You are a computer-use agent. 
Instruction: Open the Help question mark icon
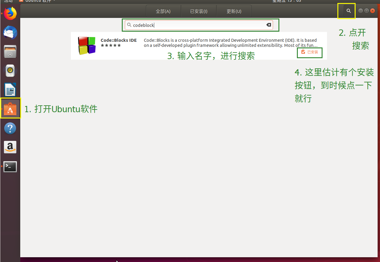tap(10, 128)
